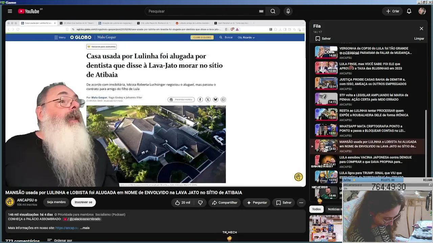Share the video with Compartilhar
This screenshot has height=243, width=433.
point(225,202)
